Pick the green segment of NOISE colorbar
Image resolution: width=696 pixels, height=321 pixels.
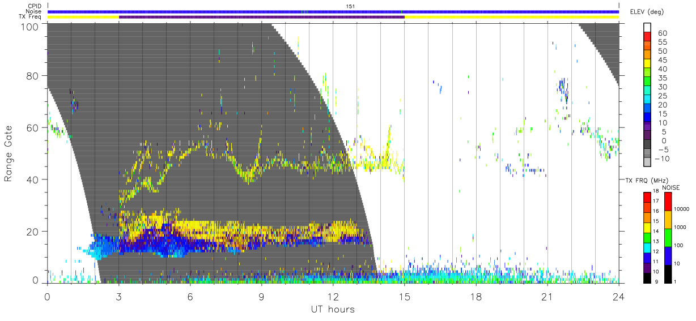(x=669, y=237)
